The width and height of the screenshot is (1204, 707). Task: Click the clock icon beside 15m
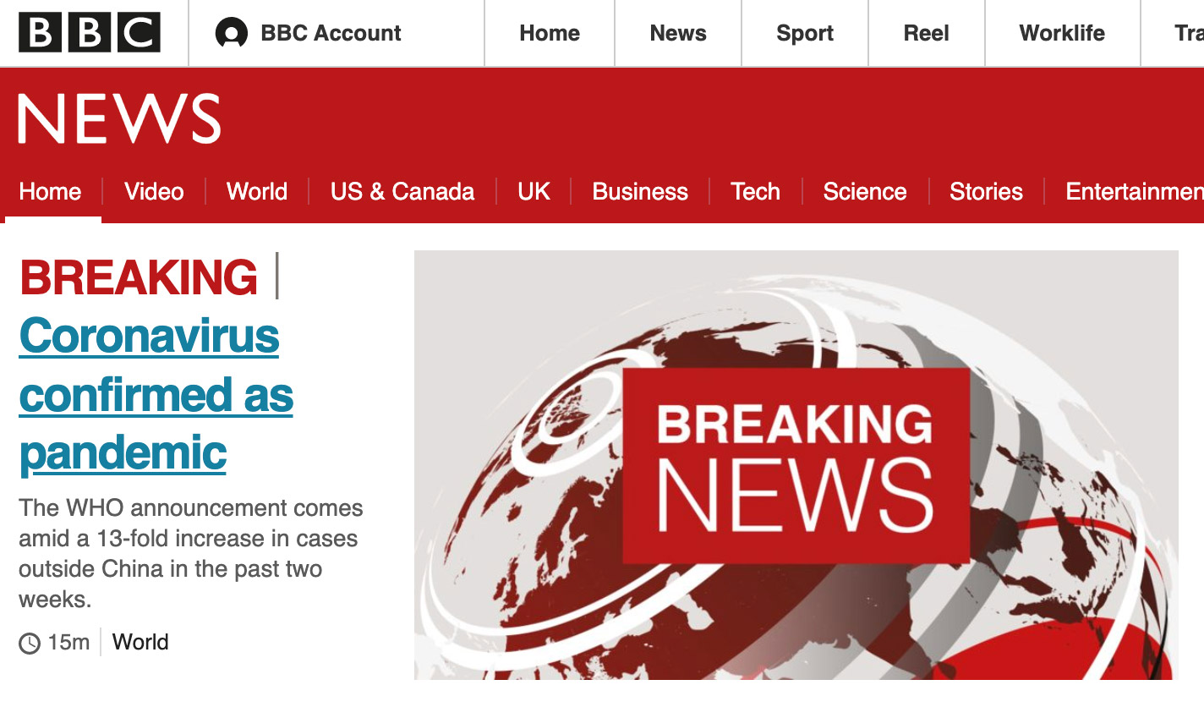(30, 644)
